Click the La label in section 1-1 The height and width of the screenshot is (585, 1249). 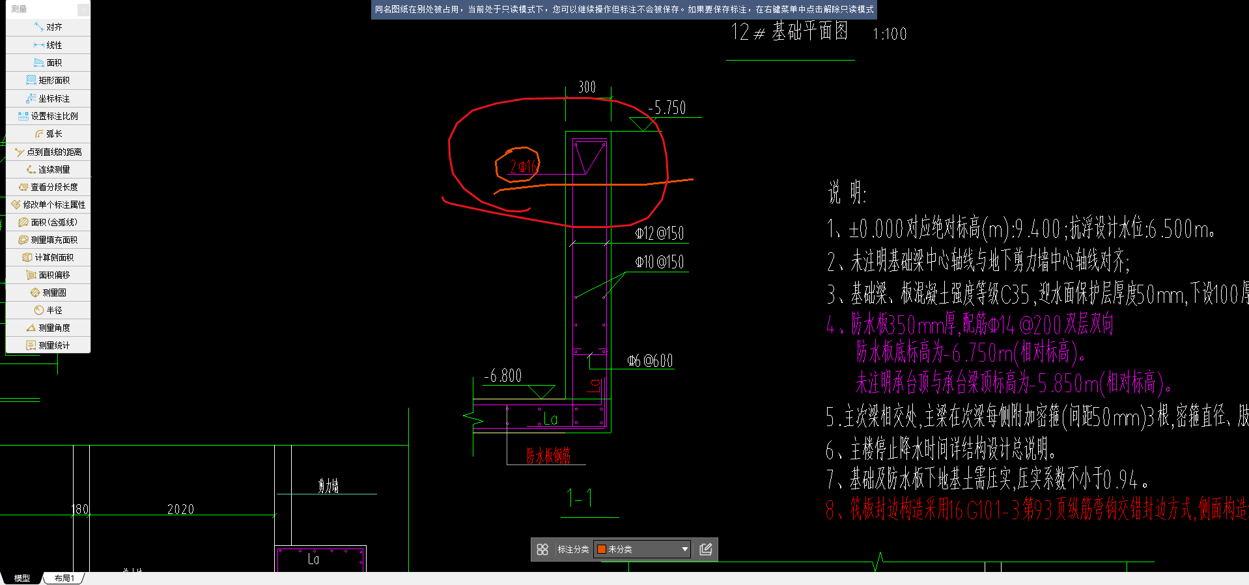(x=550, y=420)
